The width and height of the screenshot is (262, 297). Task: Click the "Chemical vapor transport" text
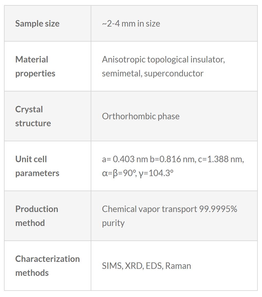click(149, 209)
